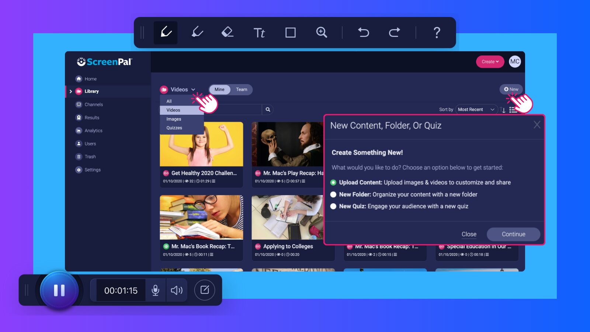The image size is (590, 332).
Task: Click the New content button
Action: (x=511, y=89)
